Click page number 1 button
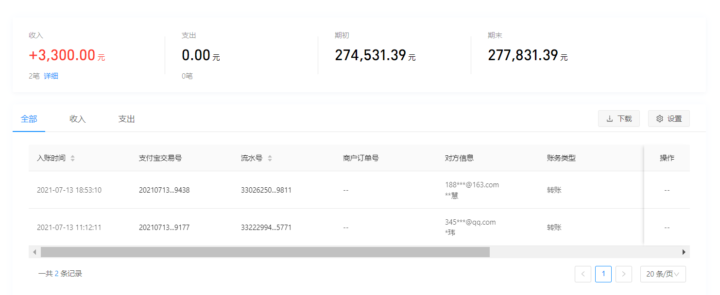This screenshot has width=720, height=295. pyautogui.click(x=603, y=274)
